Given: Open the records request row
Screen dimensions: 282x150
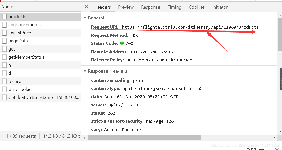Looking at the screenshot, I should [41, 81].
